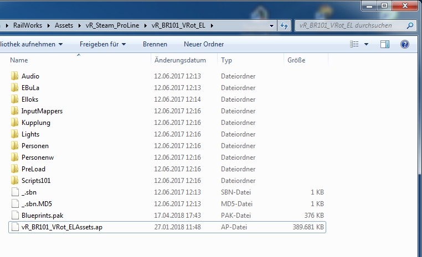Expand the arrow after vR_BR101_VRot_EL breadcrumb
422x257 pixels.
coord(212,25)
